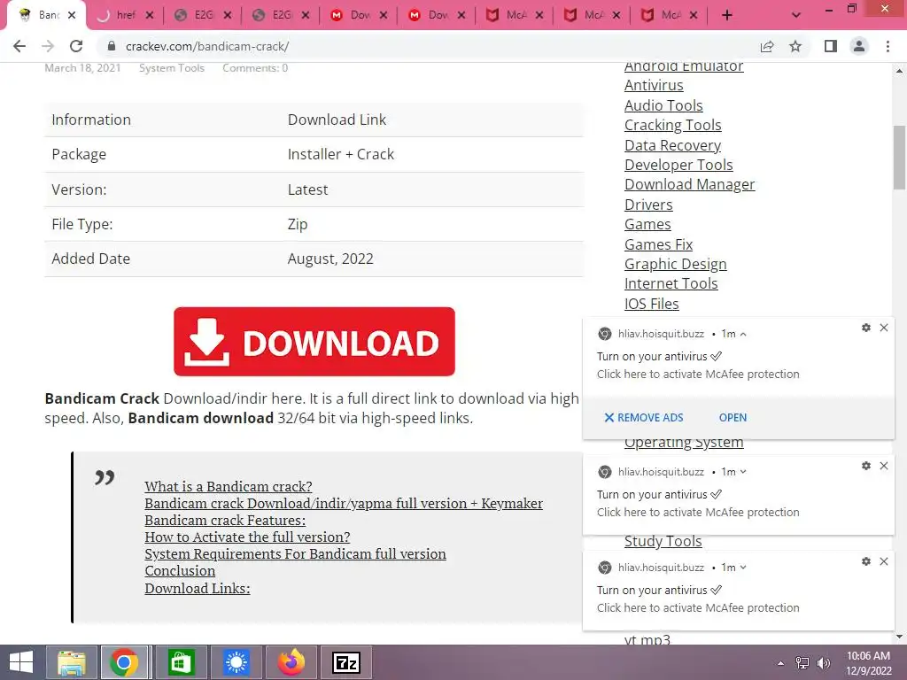Open settings gear of bottom notification
This screenshot has width=907, height=680.
point(866,561)
